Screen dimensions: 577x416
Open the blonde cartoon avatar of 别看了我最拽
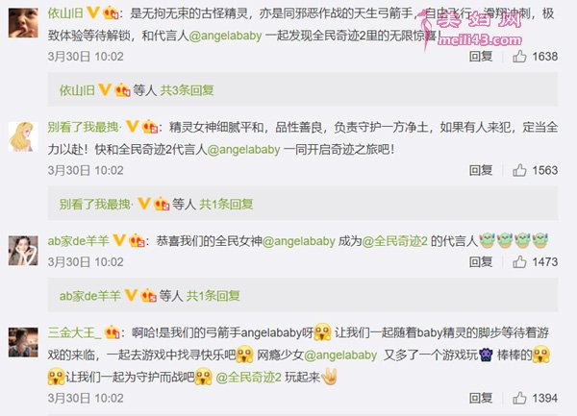[23, 136]
